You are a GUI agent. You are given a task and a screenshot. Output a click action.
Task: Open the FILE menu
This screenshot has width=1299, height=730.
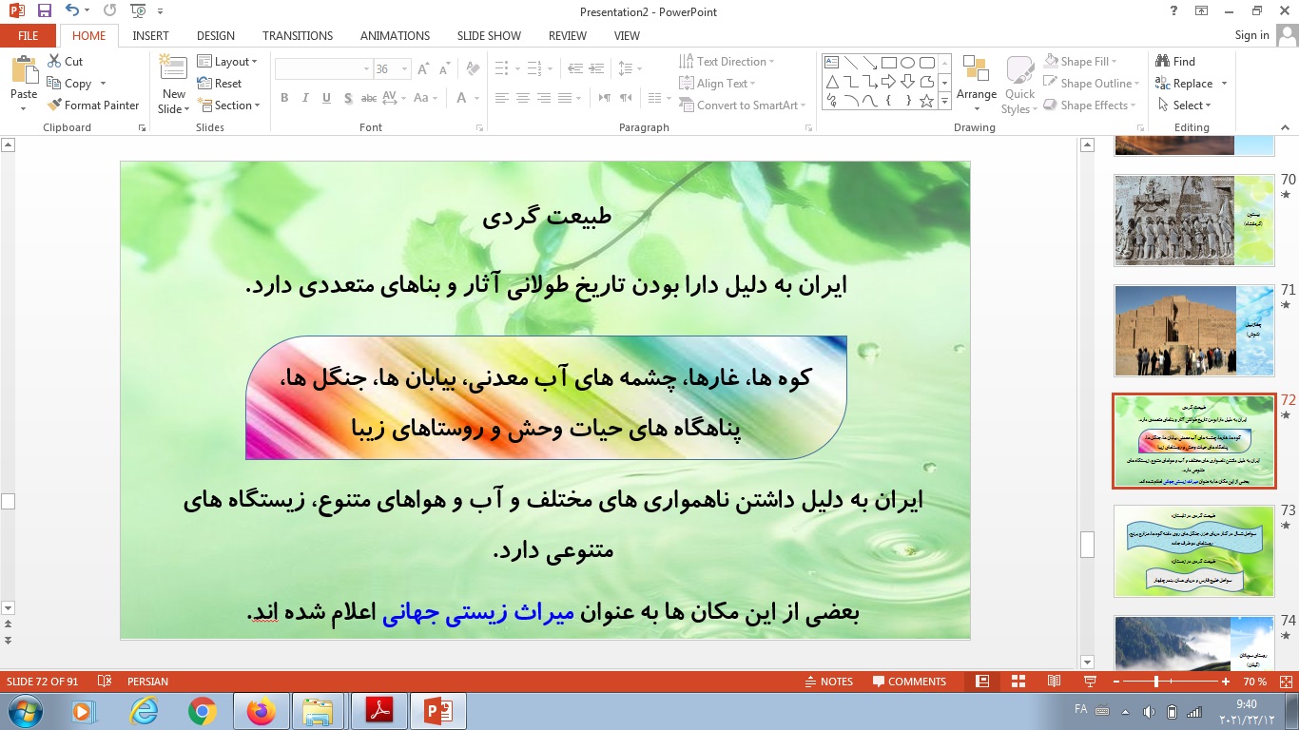tap(28, 35)
